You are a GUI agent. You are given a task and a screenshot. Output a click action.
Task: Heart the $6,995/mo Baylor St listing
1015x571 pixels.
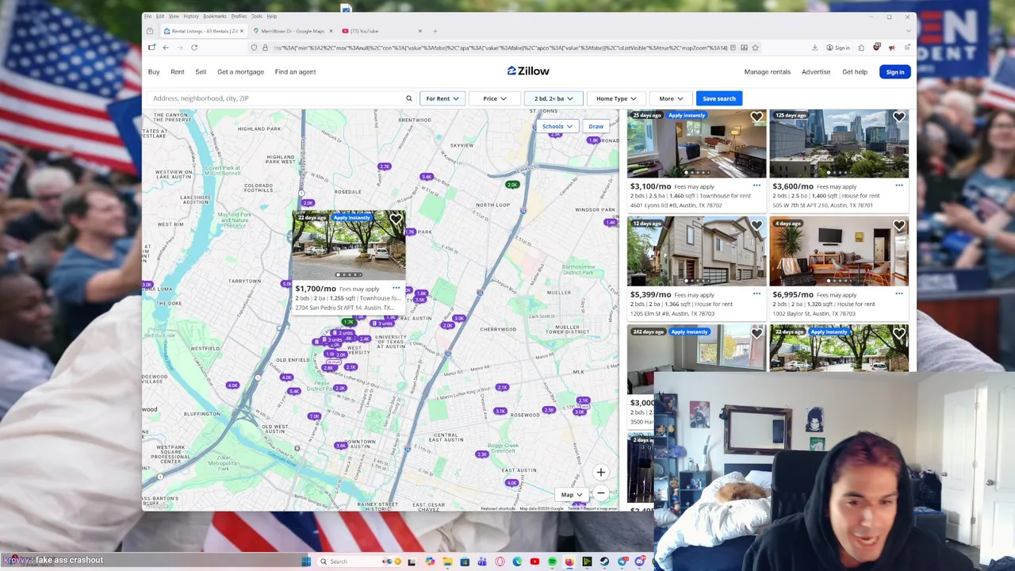pos(898,226)
